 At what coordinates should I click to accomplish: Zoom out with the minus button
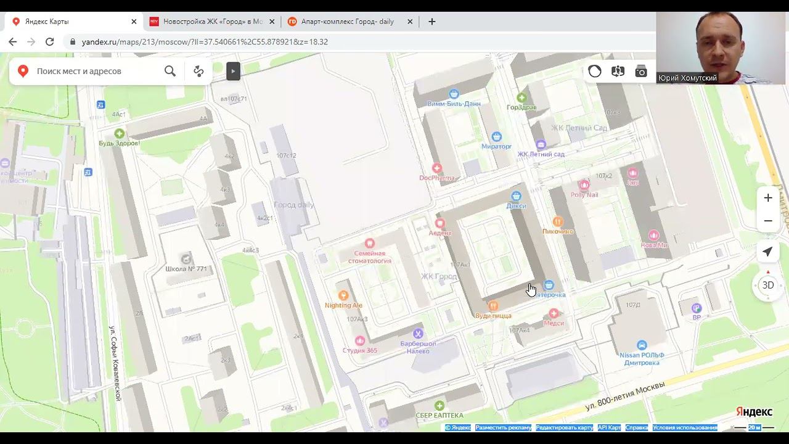point(768,221)
